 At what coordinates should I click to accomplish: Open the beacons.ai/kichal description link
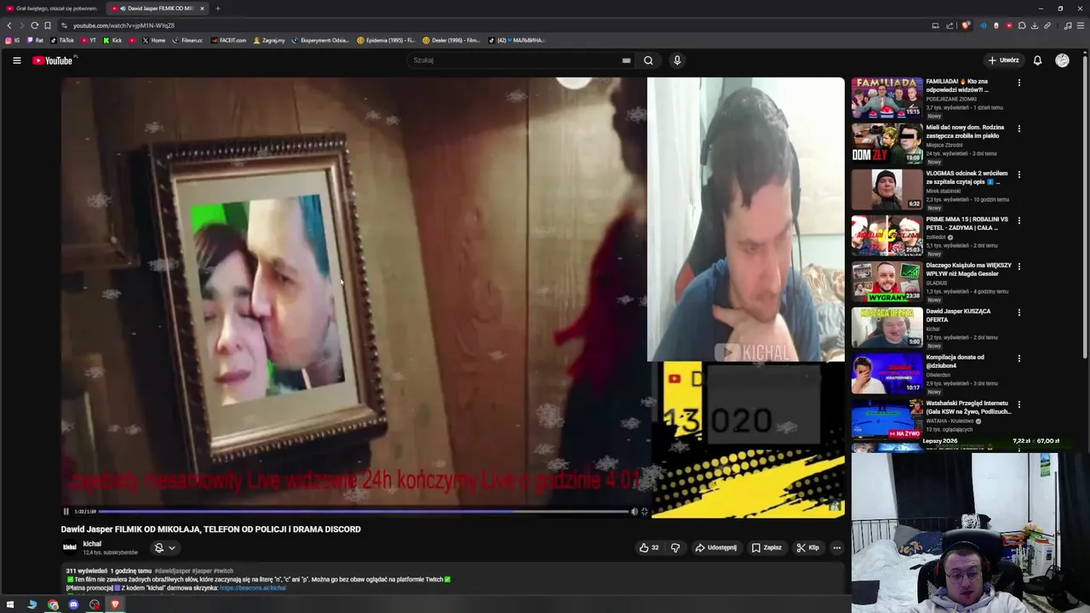coord(253,587)
